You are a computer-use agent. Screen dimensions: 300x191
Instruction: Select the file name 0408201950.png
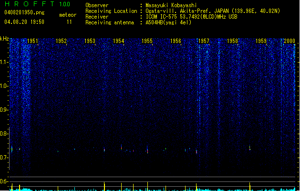pyautogui.click(x=24, y=12)
